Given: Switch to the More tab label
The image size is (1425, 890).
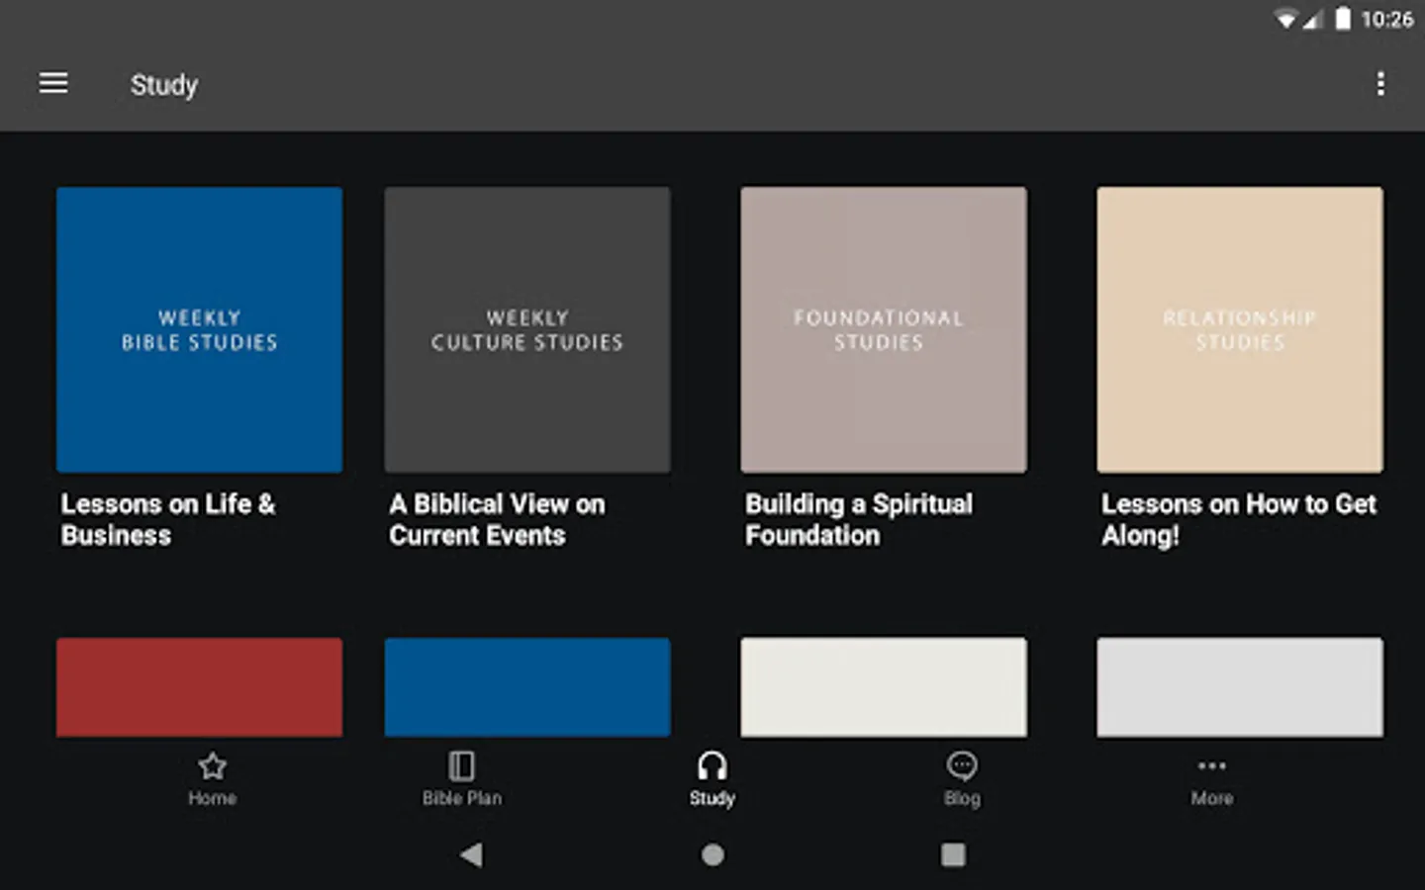Looking at the screenshot, I should [x=1212, y=798].
